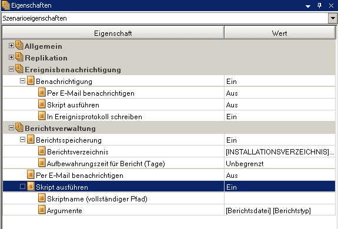Select Skriptname (vollständiger Pfad) label
Viewport: 338px width, 229px height.
click(97, 199)
